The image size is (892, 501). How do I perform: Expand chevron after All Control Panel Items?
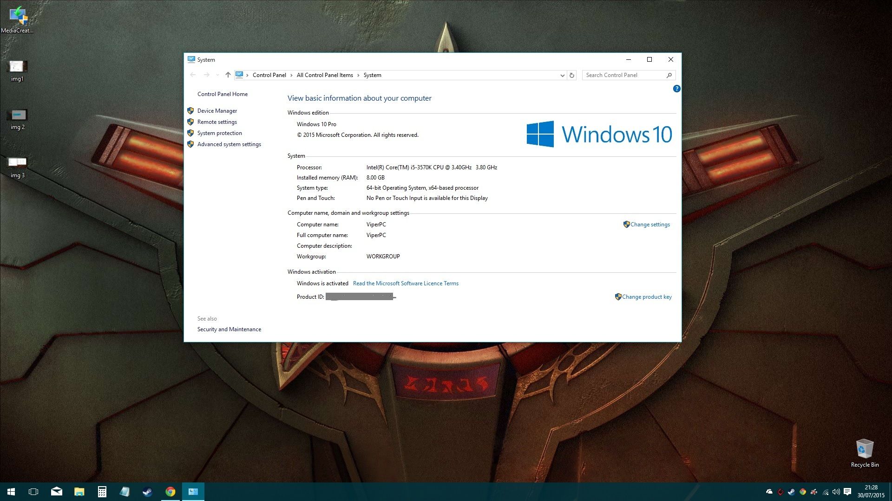pyautogui.click(x=358, y=75)
